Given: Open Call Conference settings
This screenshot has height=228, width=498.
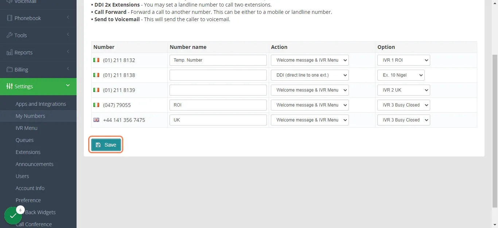Looking at the screenshot, I should 34,224.
